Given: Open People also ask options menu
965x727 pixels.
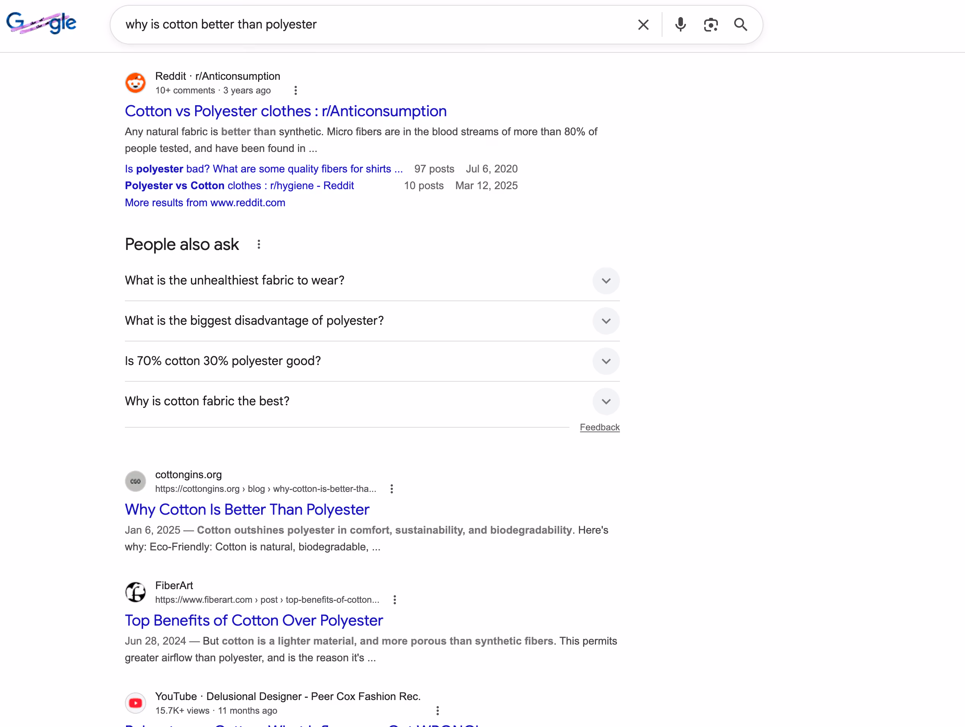Looking at the screenshot, I should (x=259, y=244).
